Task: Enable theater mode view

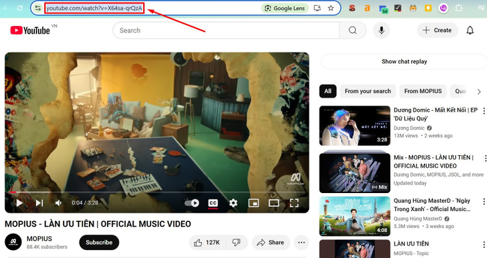Action: (x=274, y=203)
